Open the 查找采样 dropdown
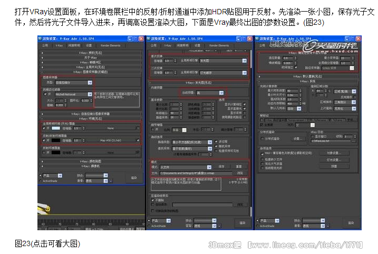378x254 pixels. (x=192, y=149)
